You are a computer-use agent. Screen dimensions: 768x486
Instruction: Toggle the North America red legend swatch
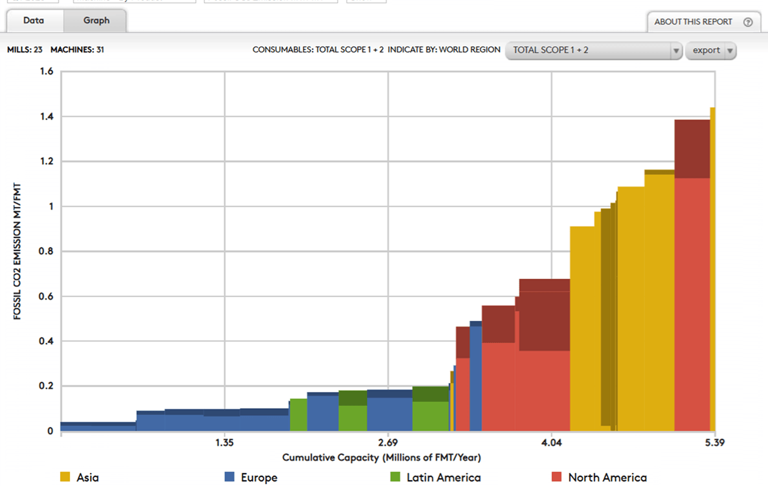[x=556, y=477]
